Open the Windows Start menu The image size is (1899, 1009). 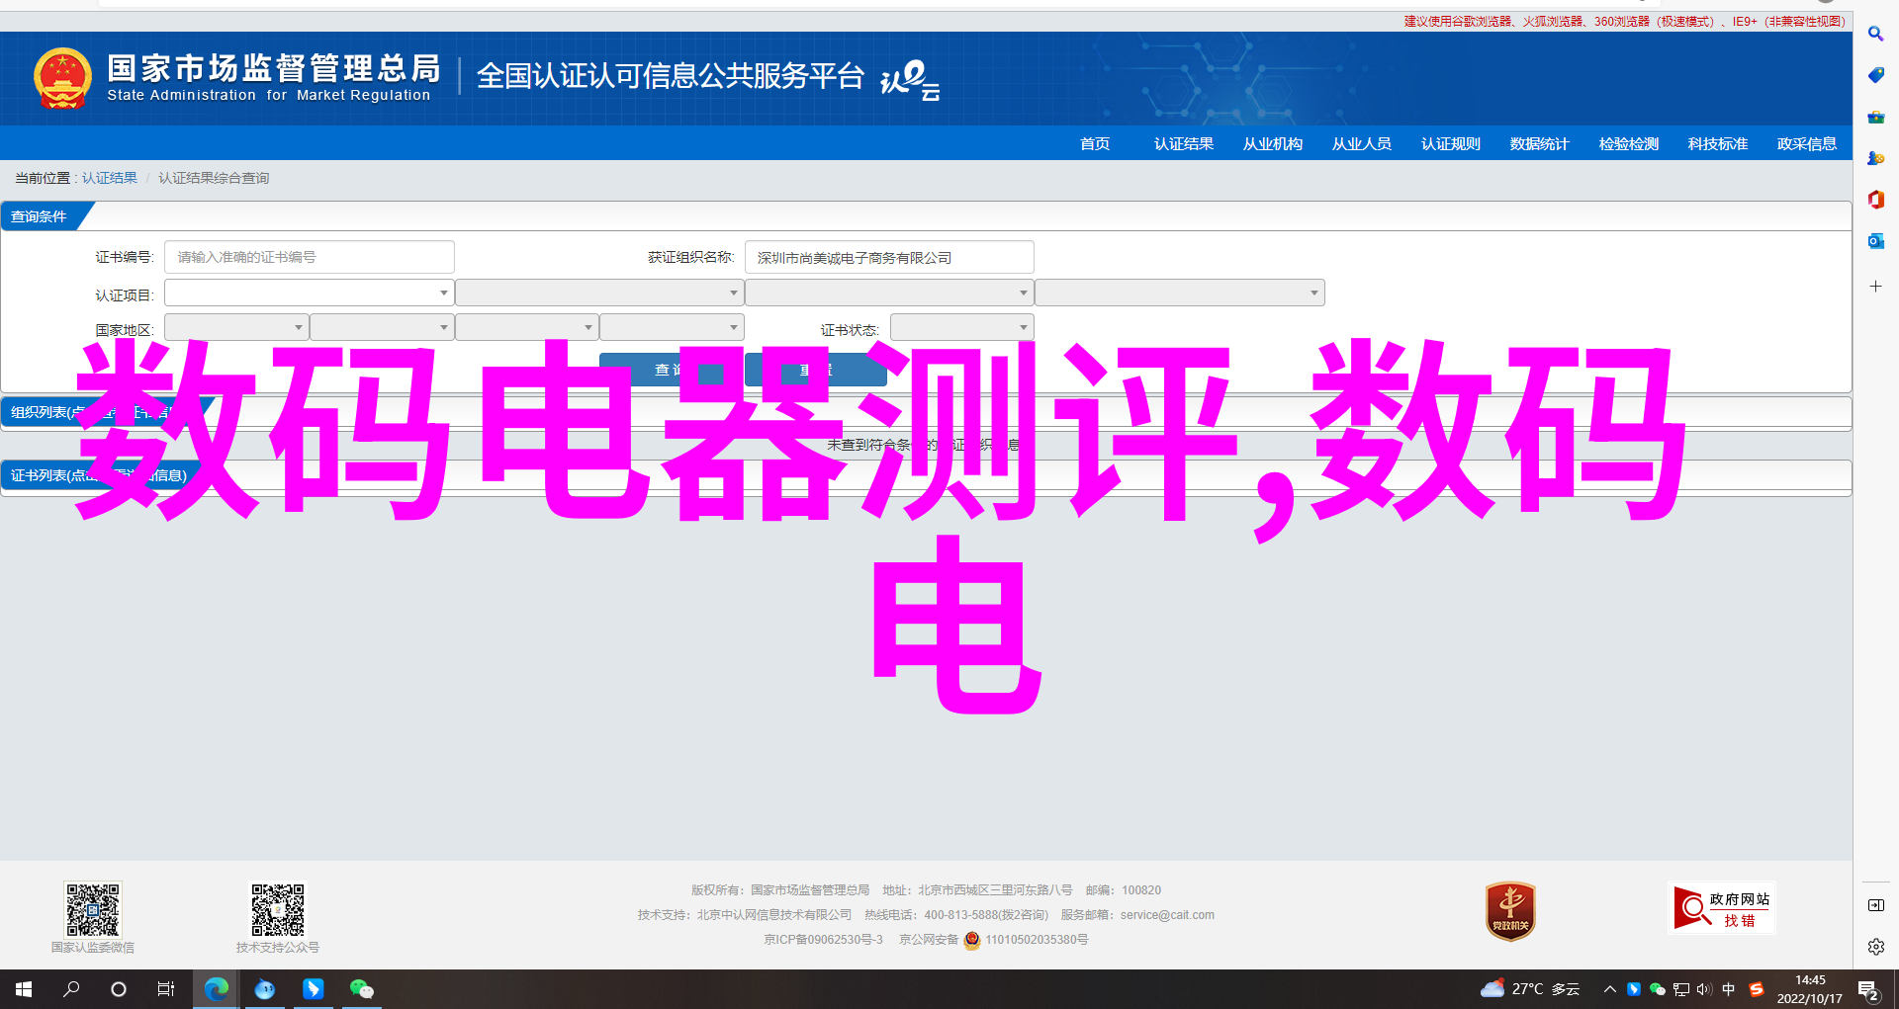24,989
